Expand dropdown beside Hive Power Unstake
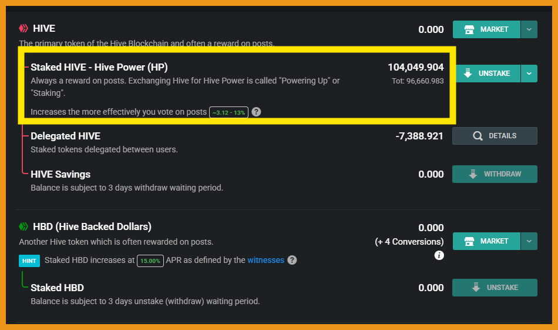 529,74
